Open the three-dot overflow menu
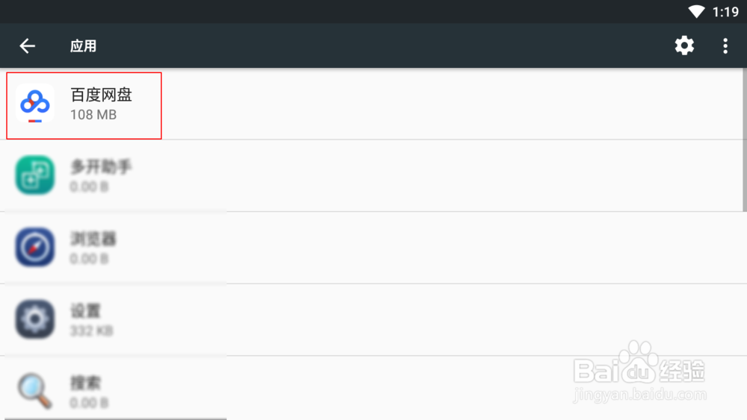Screen dimensions: 747x420 coord(725,46)
